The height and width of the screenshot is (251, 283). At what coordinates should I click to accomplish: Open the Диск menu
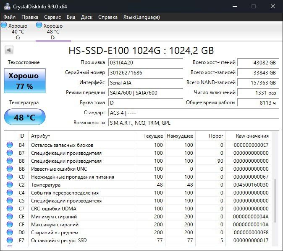coord(86,17)
